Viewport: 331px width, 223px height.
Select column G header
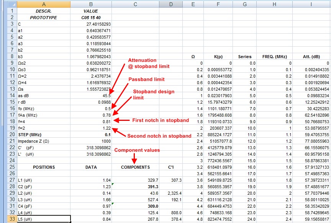(245, 4)
